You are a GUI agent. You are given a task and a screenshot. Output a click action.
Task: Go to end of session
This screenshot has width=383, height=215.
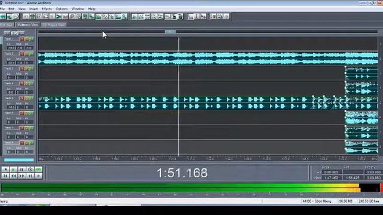30,176
